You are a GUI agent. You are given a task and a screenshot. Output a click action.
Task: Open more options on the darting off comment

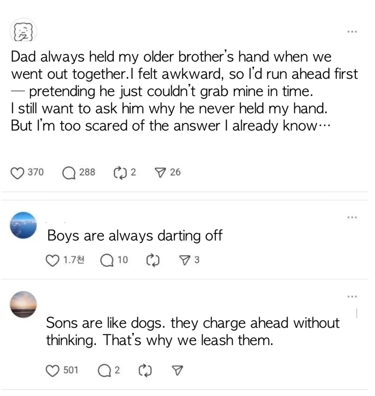click(352, 217)
